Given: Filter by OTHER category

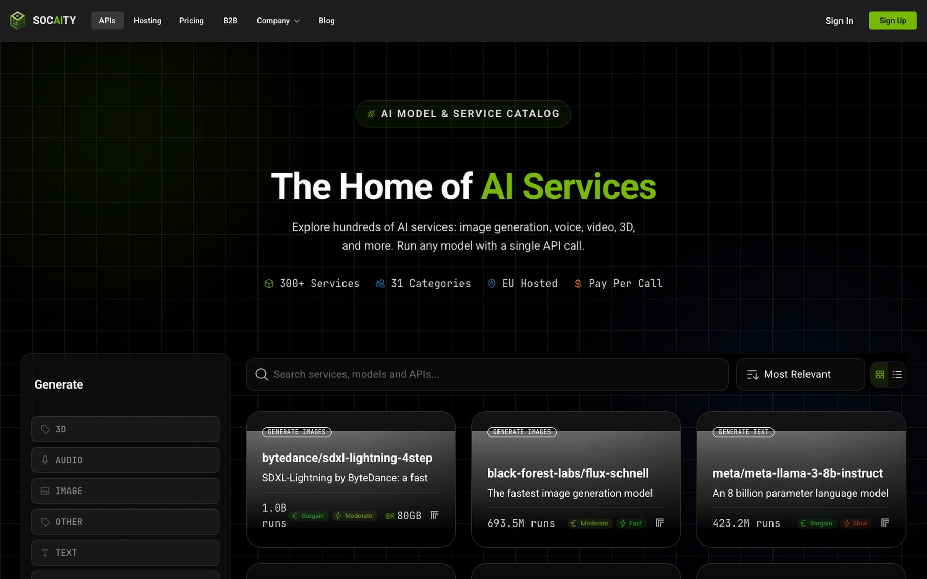Looking at the screenshot, I should click(125, 522).
